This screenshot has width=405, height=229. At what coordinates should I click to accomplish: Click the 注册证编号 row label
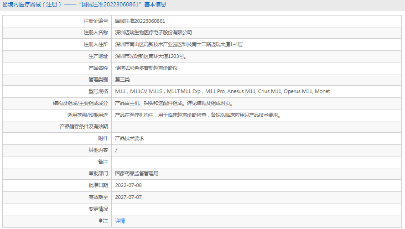pyautogui.click(x=96, y=21)
